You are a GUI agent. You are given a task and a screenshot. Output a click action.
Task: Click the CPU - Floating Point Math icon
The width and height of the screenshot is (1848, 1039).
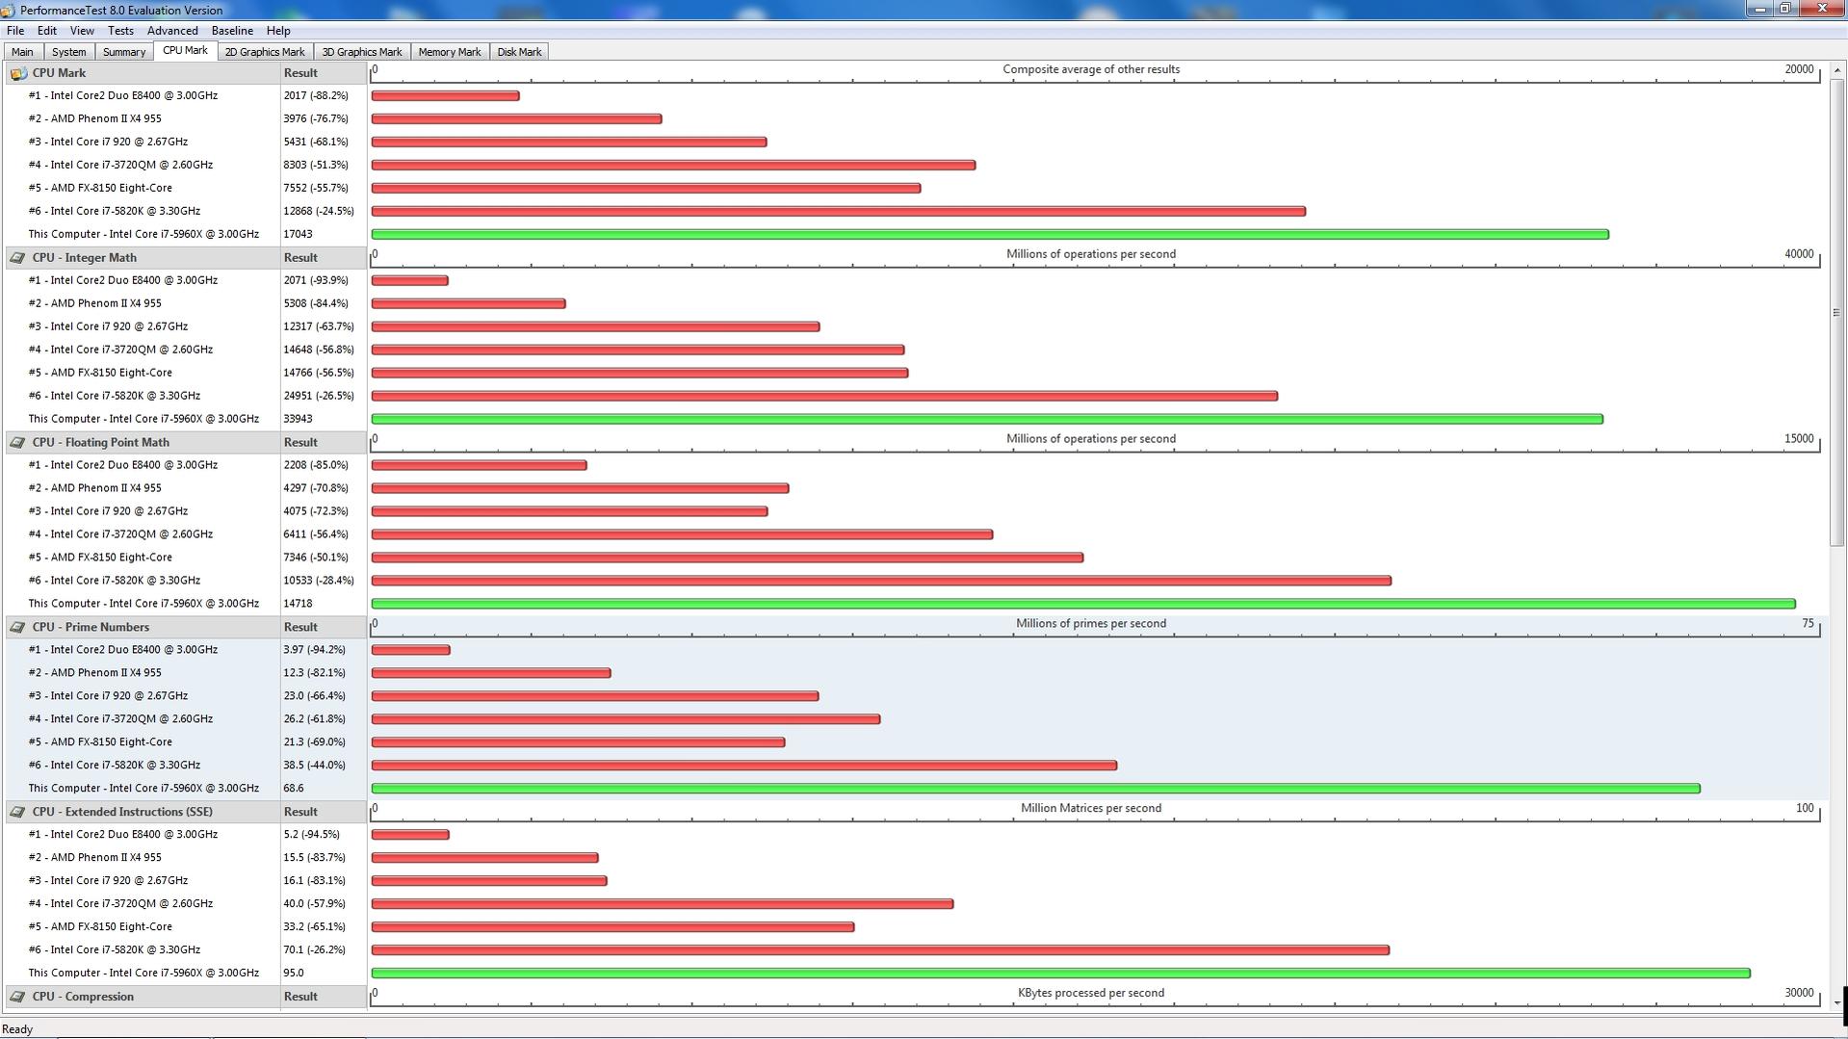tap(18, 443)
